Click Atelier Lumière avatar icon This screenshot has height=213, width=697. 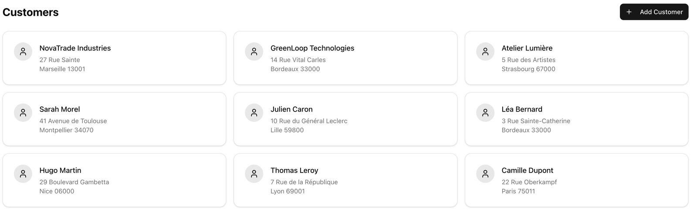click(485, 52)
